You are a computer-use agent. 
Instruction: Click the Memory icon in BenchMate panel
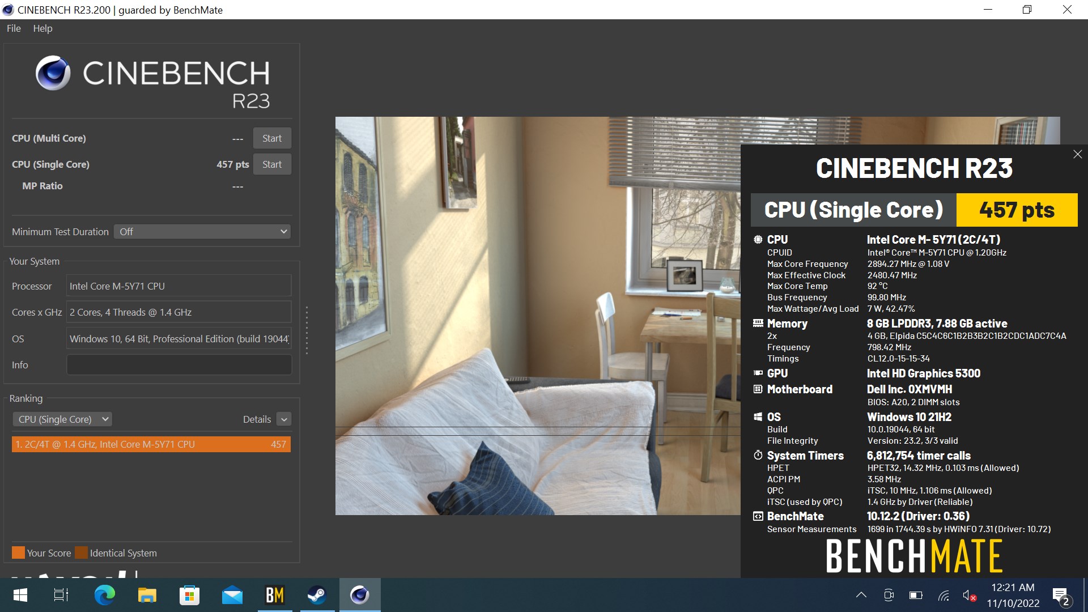coord(758,324)
